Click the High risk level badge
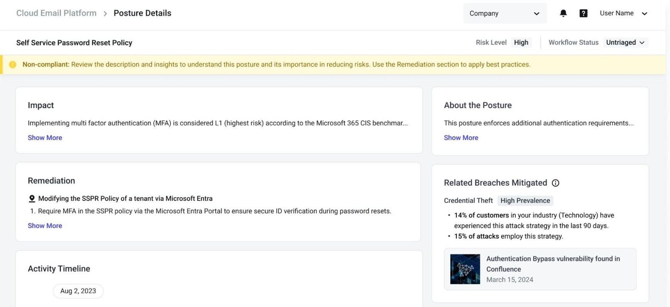 coord(521,42)
